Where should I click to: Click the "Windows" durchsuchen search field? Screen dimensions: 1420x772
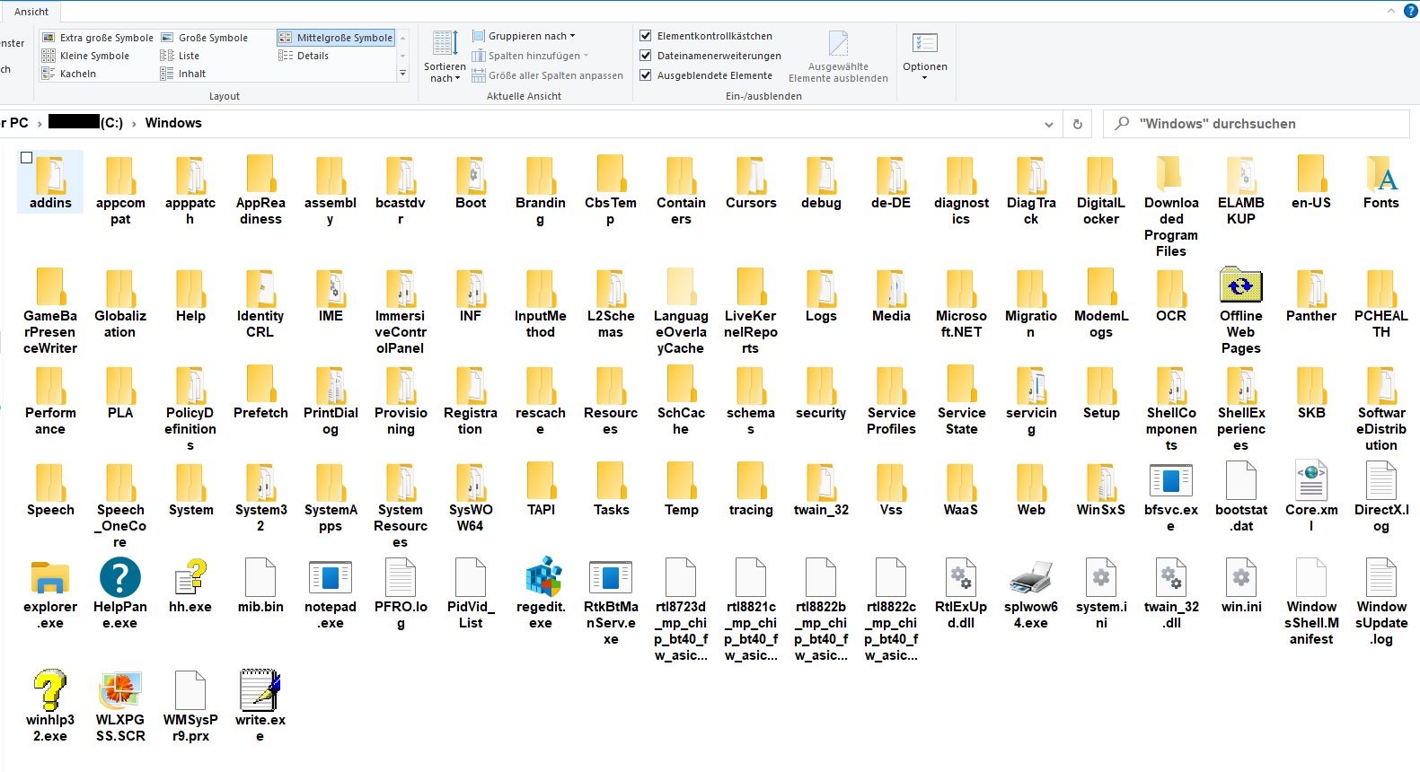[x=1257, y=124]
